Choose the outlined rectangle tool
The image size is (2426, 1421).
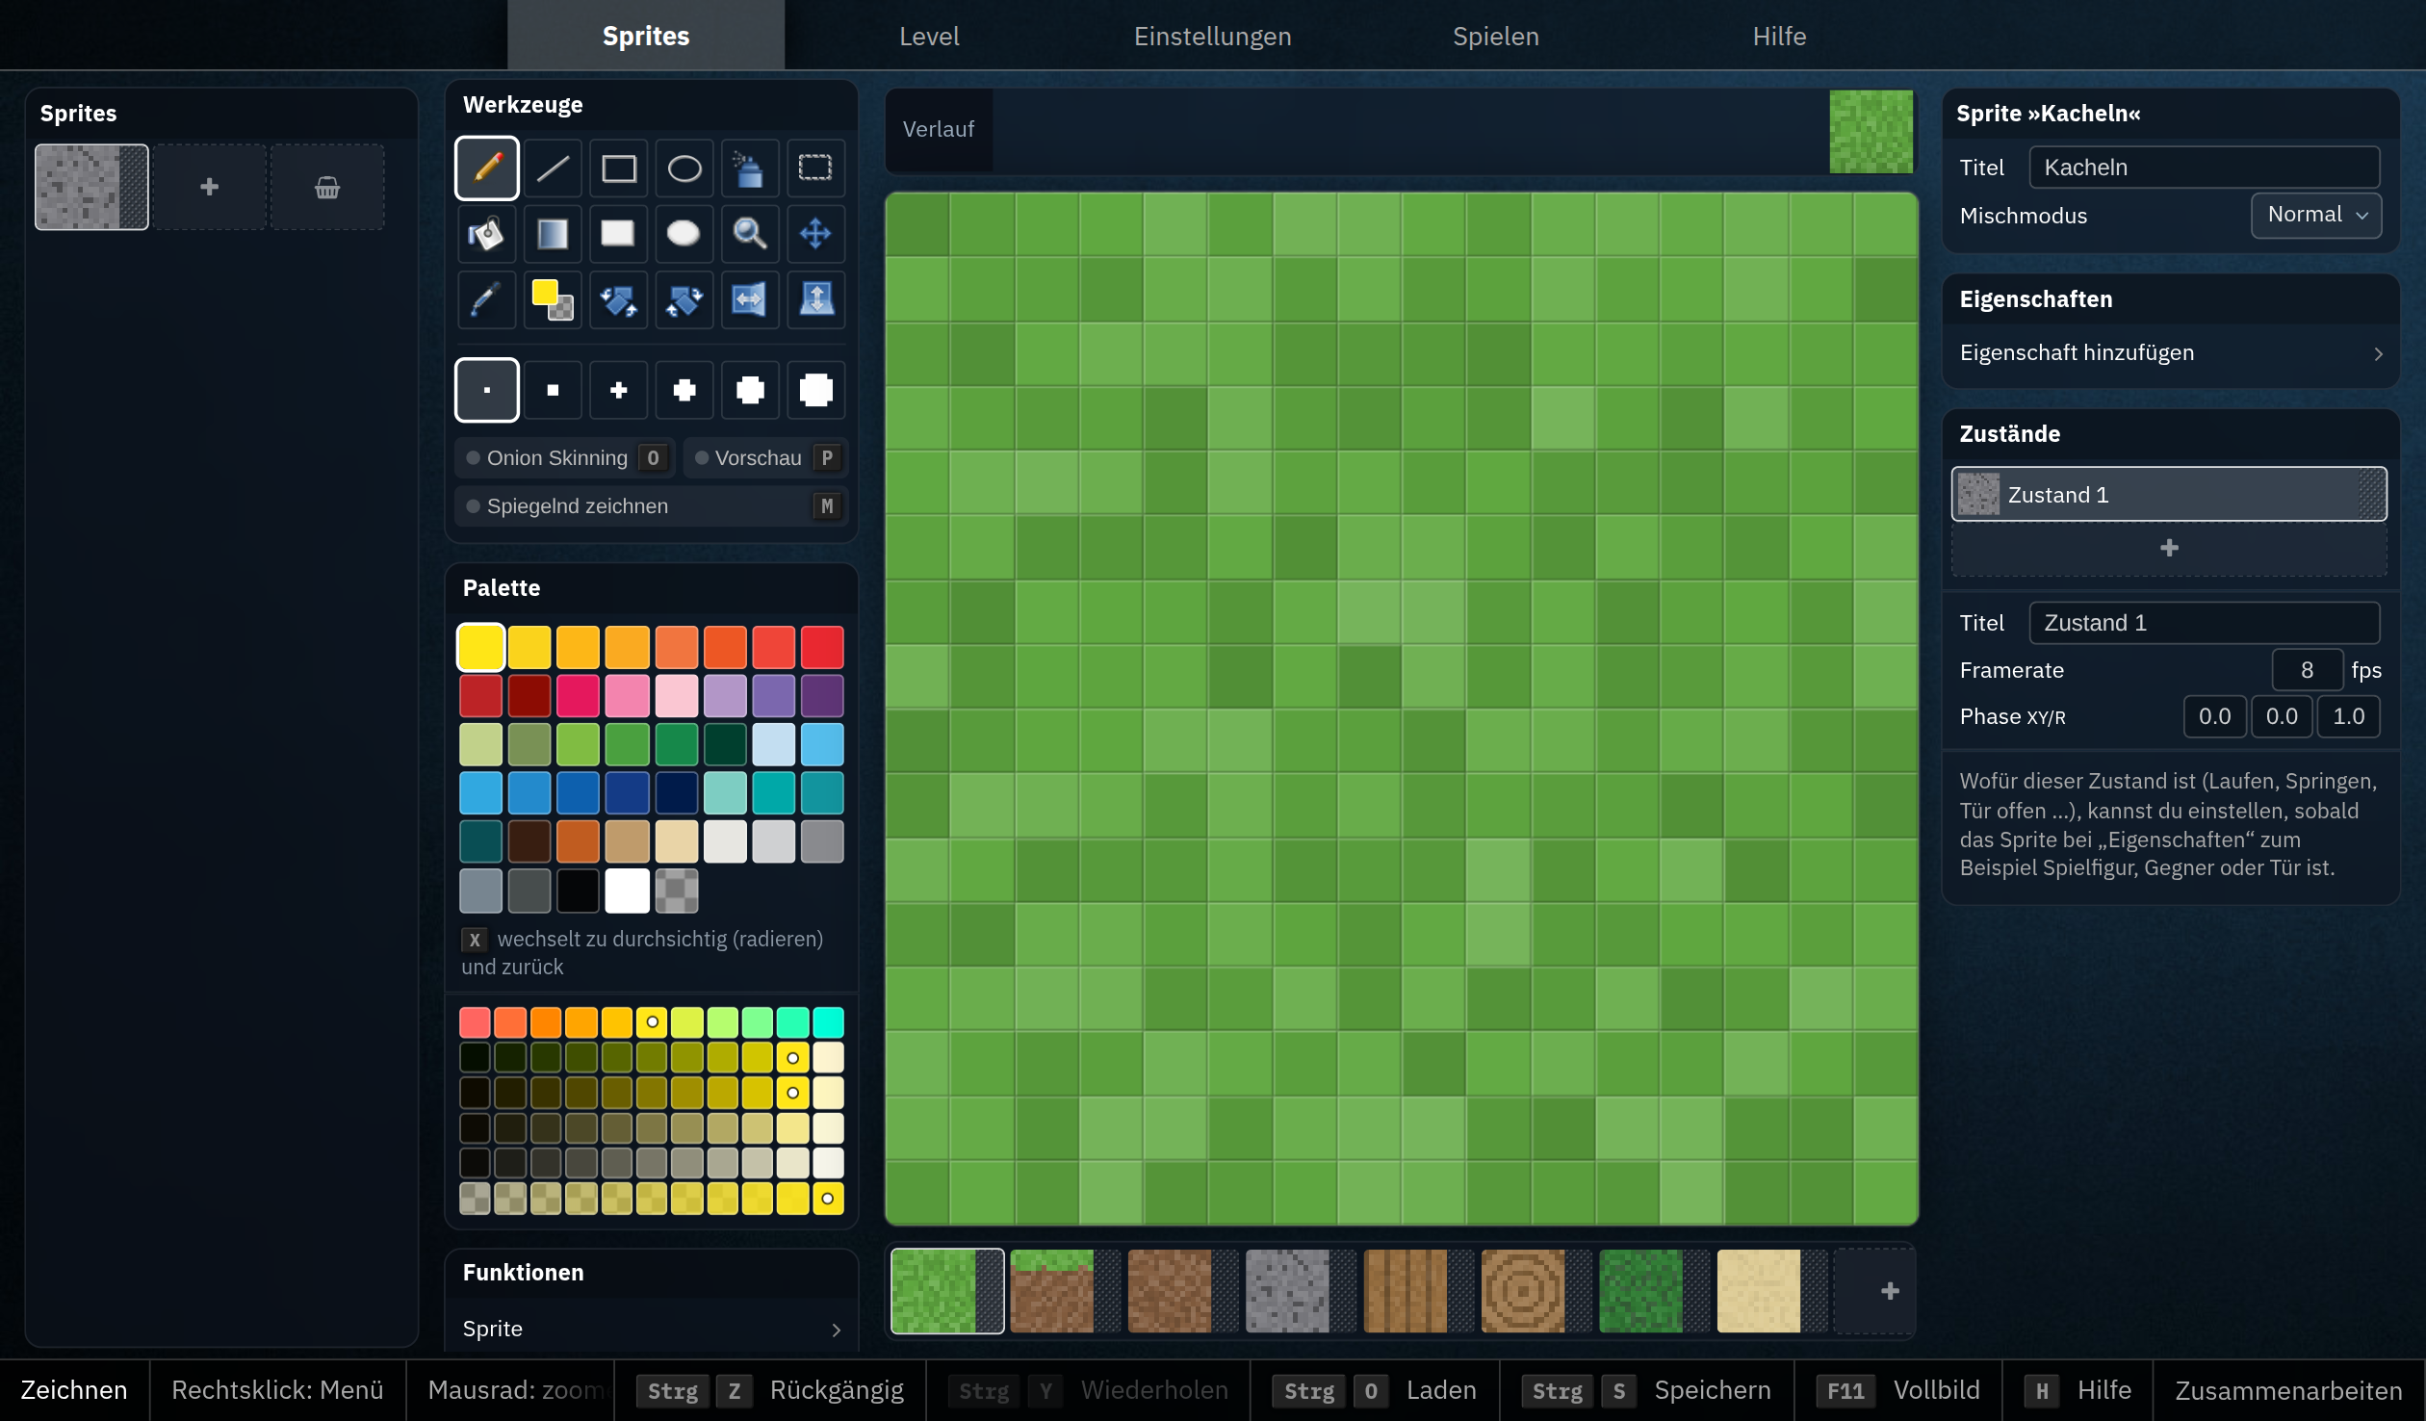(618, 168)
